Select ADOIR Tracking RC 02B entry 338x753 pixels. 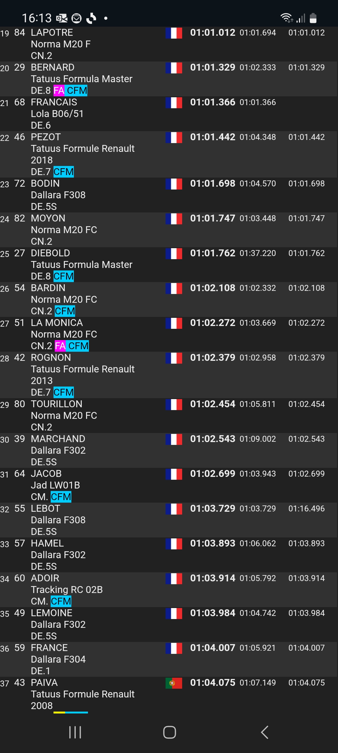tap(67, 590)
